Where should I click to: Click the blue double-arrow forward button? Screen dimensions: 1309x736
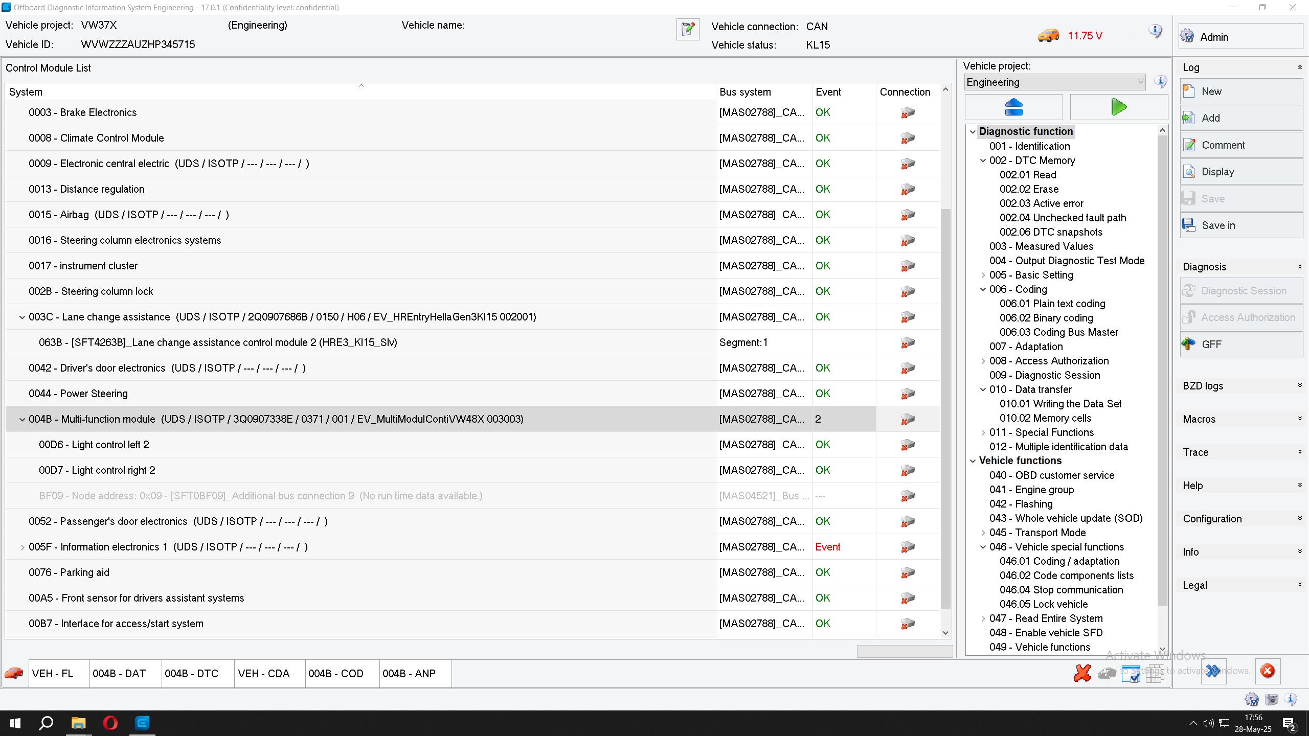(1213, 671)
